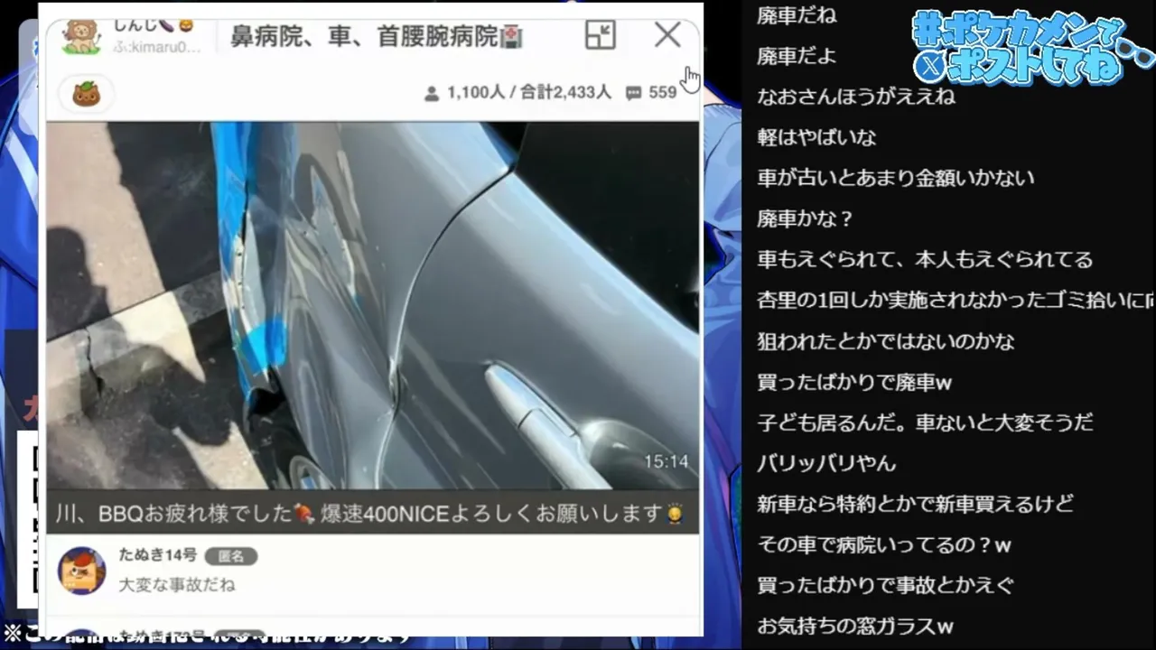Click chat message 狙われたとかではないのかな
Image resolution: width=1156 pixels, height=650 pixels.
point(886,341)
